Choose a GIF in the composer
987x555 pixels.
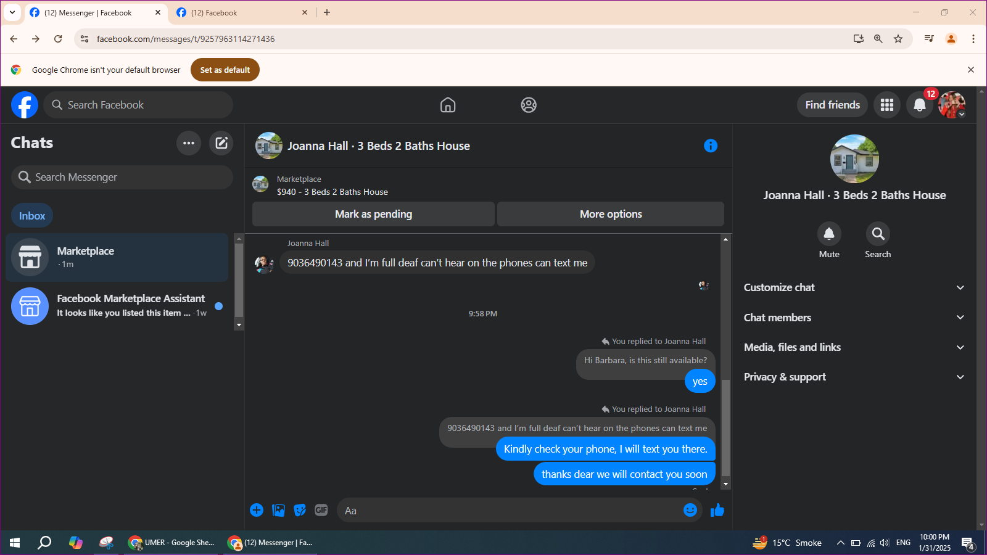coord(321,510)
